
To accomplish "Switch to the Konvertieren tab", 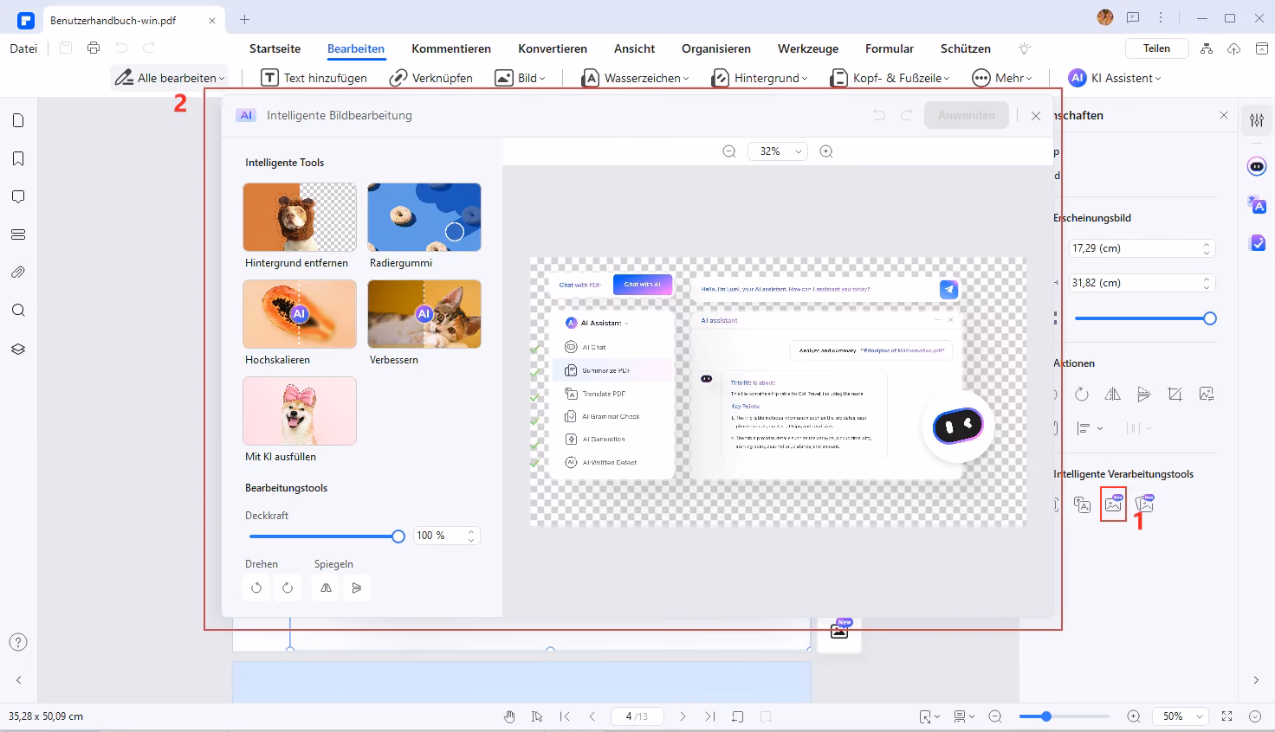I will tap(553, 48).
